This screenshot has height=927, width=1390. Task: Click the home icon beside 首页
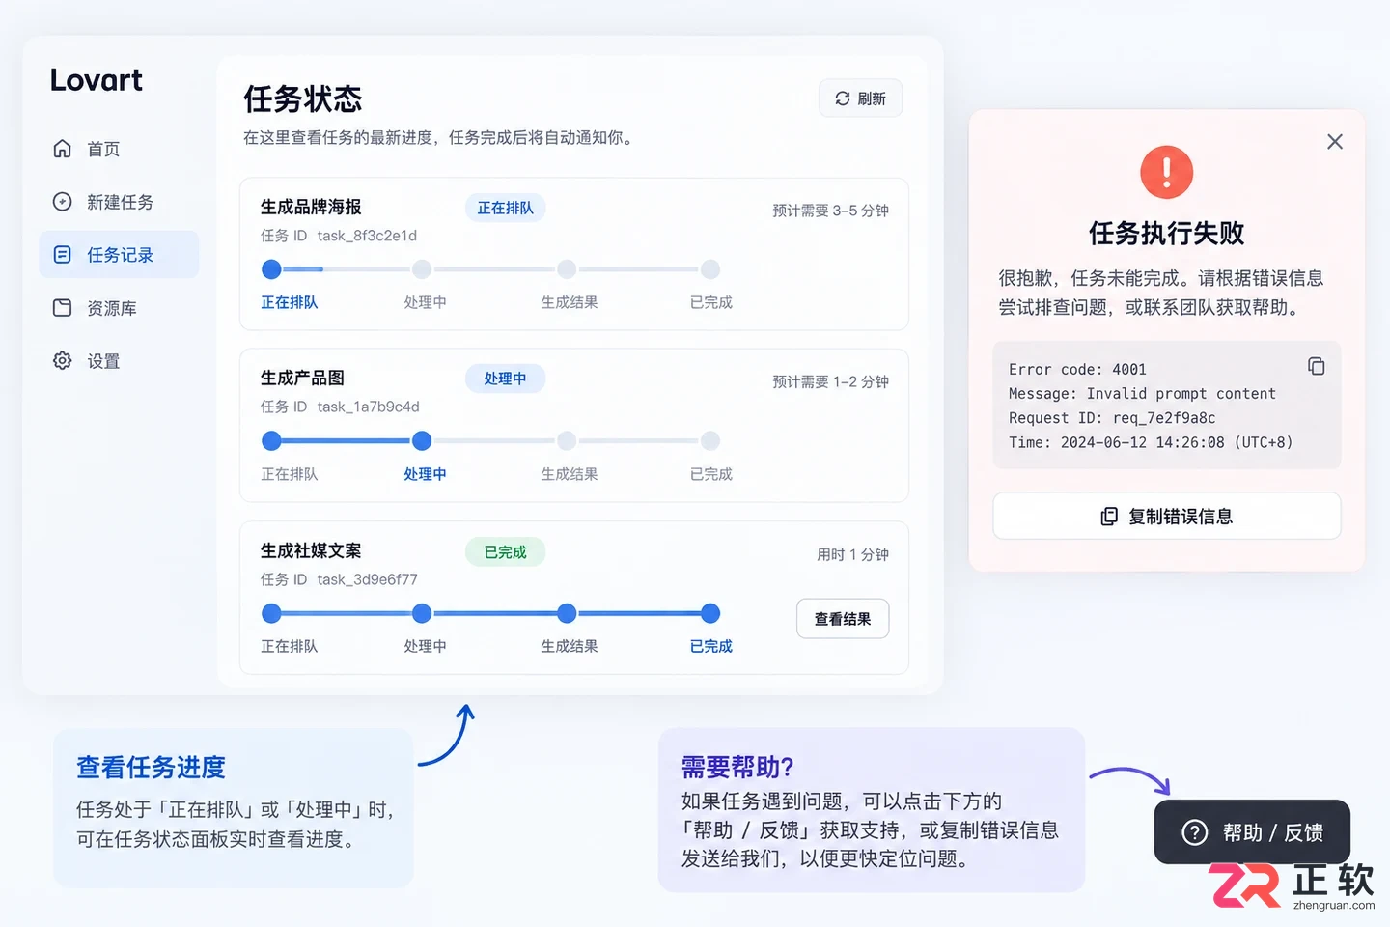pyautogui.click(x=62, y=149)
